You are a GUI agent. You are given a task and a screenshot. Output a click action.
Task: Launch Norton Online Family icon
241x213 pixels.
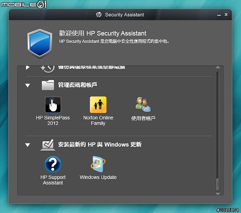point(98,105)
